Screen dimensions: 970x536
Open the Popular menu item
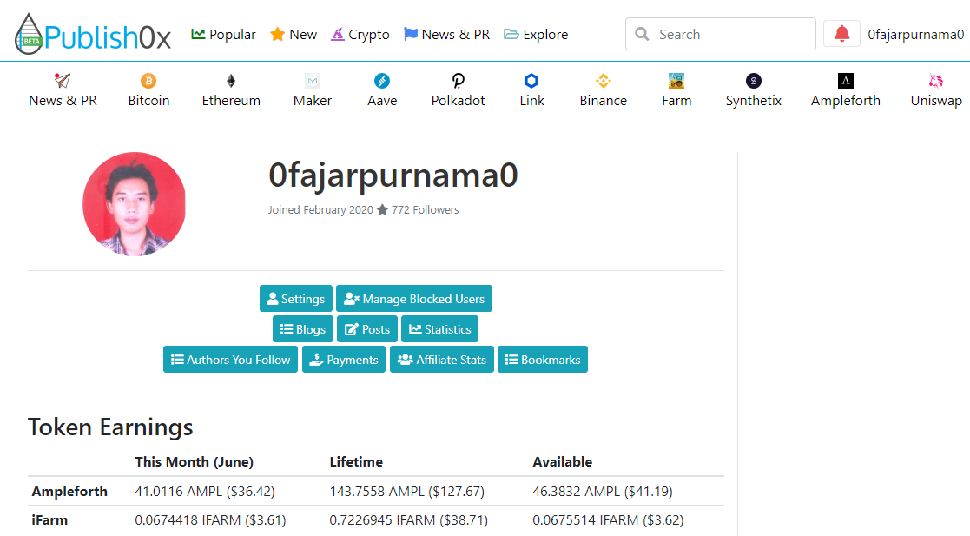pos(223,35)
